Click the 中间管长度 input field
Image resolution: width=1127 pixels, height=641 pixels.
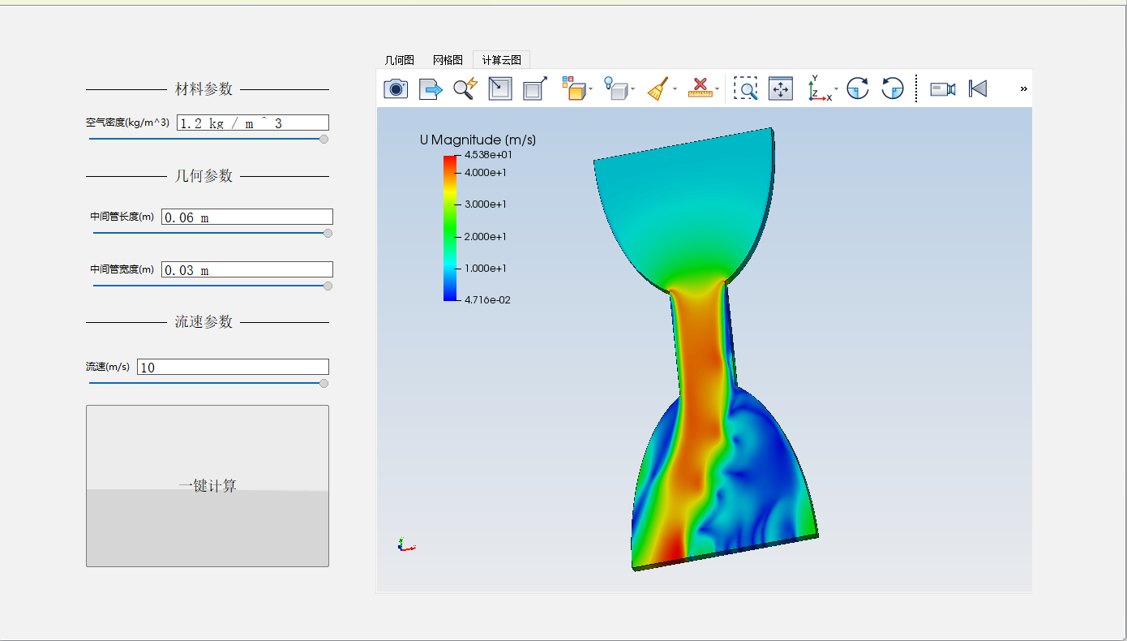tap(247, 217)
